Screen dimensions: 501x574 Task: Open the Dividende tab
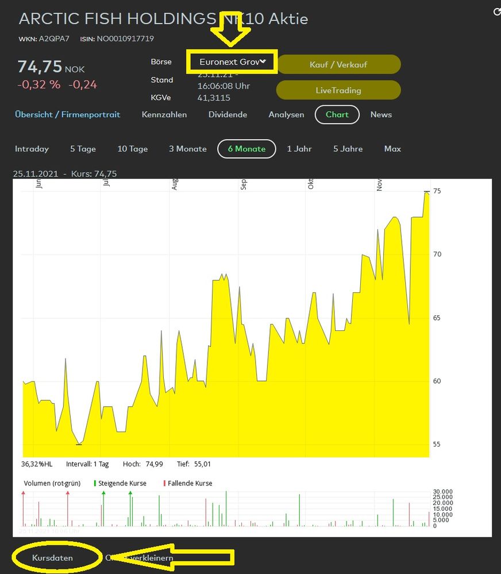228,114
